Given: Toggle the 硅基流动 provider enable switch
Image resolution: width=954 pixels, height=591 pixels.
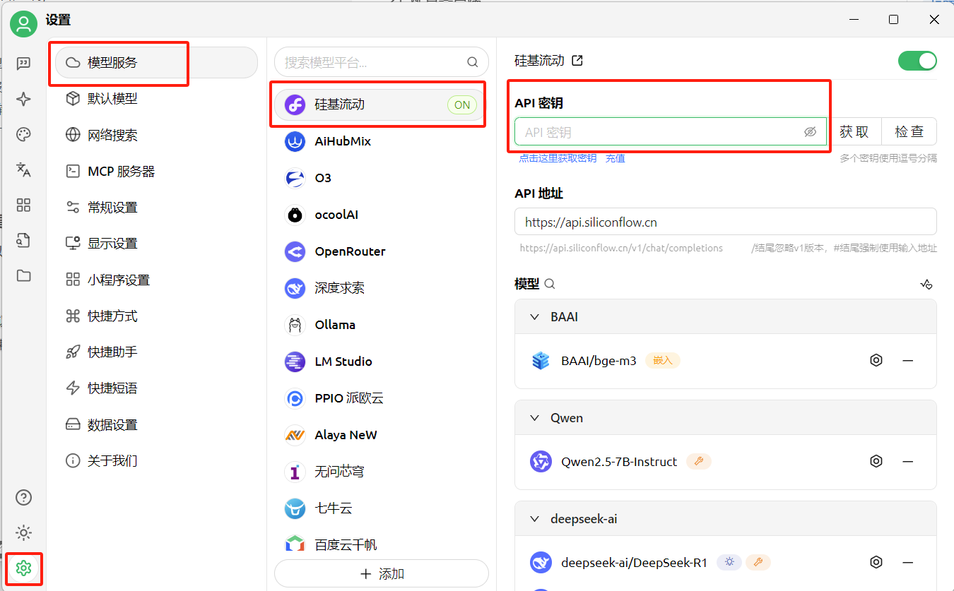Looking at the screenshot, I should click(x=917, y=61).
